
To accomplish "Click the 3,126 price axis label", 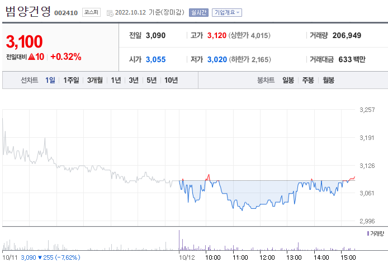I will point(367,166).
